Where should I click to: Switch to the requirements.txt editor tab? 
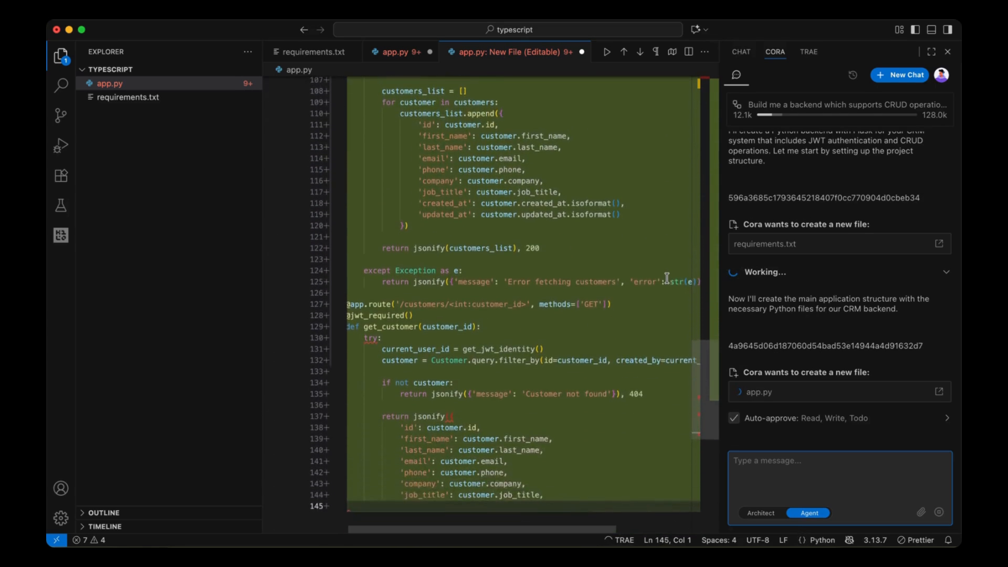pyautogui.click(x=313, y=52)
